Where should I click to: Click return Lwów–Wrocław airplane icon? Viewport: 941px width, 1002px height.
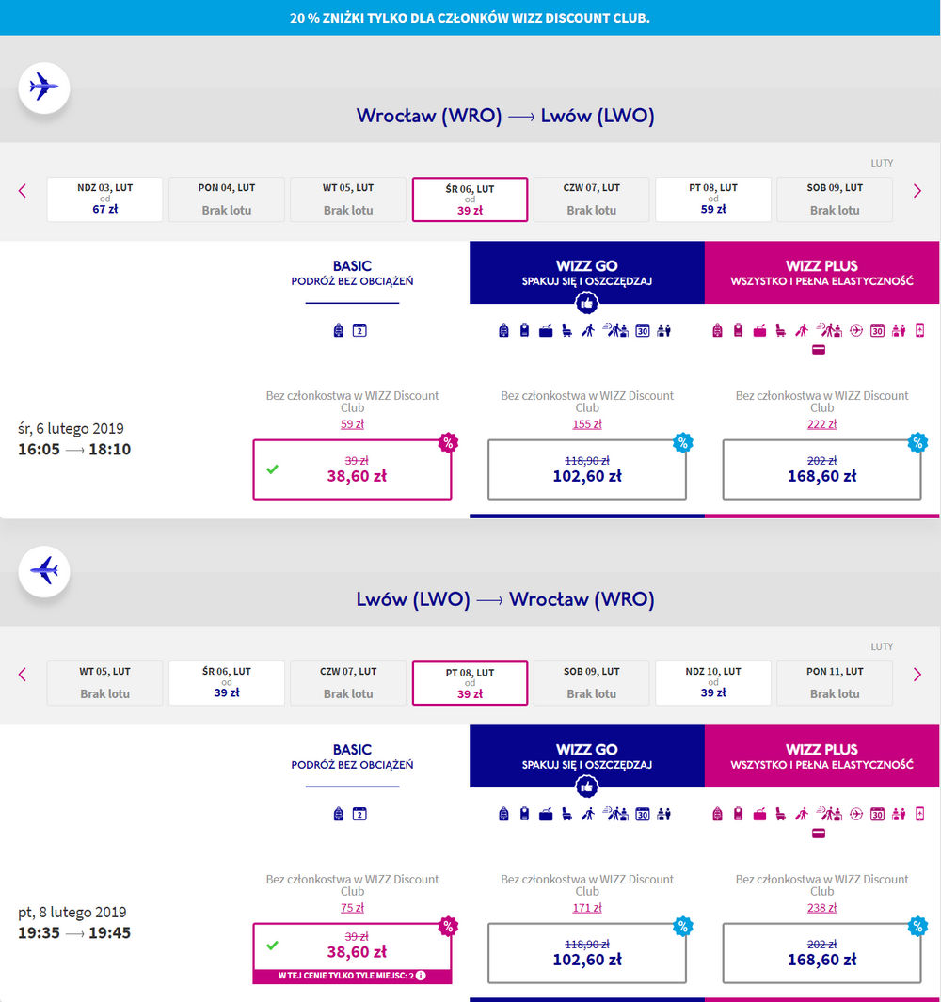point(43,571)
